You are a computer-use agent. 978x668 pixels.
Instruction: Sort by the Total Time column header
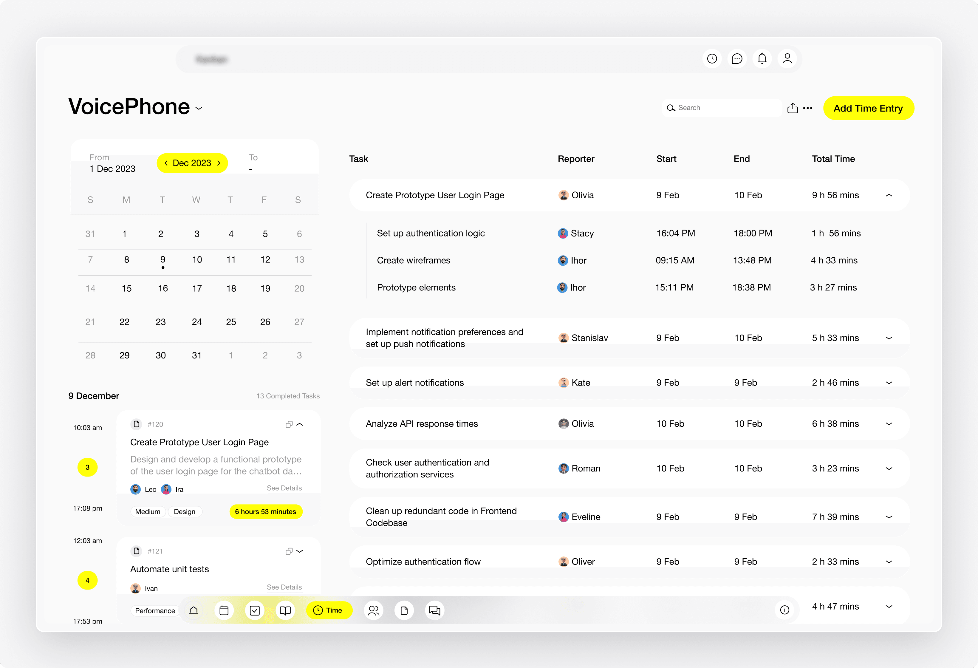(x=833, y=159)
